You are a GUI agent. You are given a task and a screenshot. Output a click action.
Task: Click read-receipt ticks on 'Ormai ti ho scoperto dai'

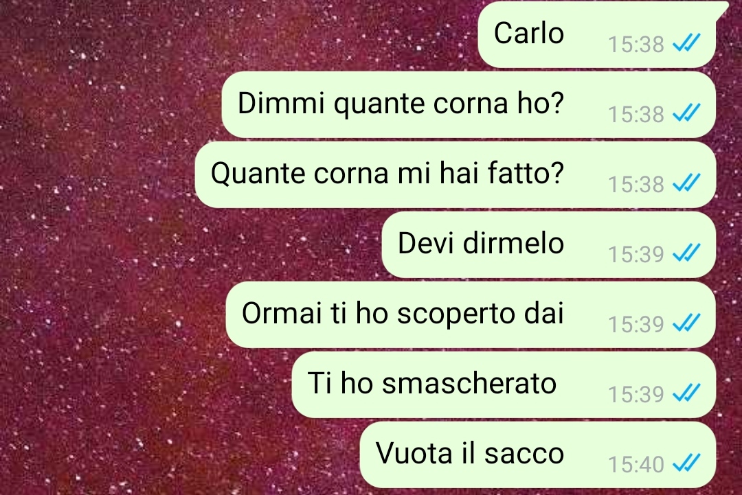(686, 323)
